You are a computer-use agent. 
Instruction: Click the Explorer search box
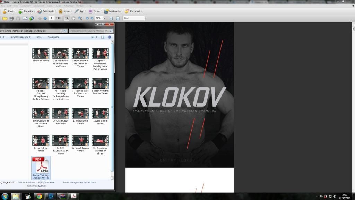91,31
